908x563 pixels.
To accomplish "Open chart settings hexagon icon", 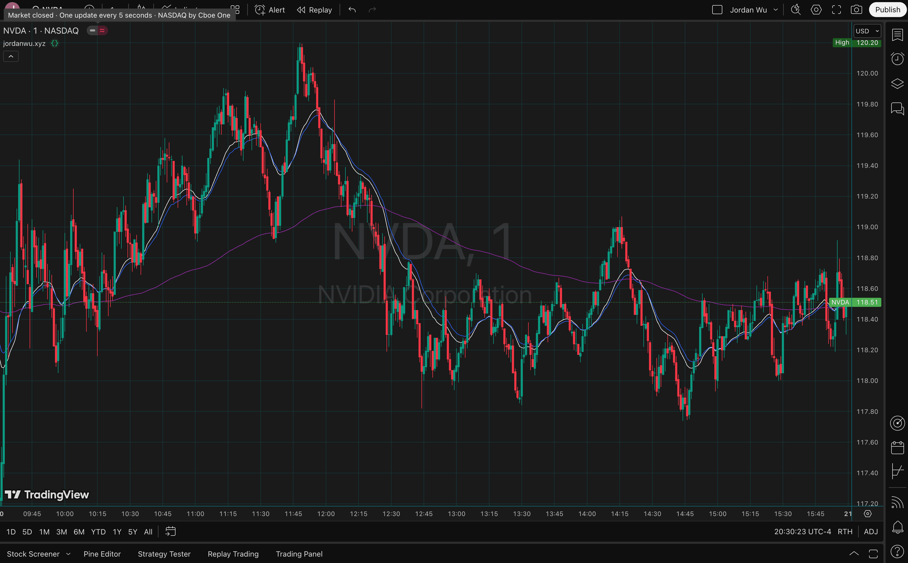I will click(816, 10).
